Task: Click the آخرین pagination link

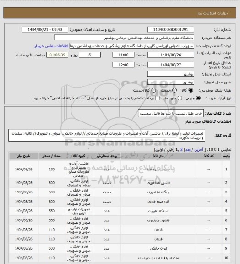Action: 199,150
